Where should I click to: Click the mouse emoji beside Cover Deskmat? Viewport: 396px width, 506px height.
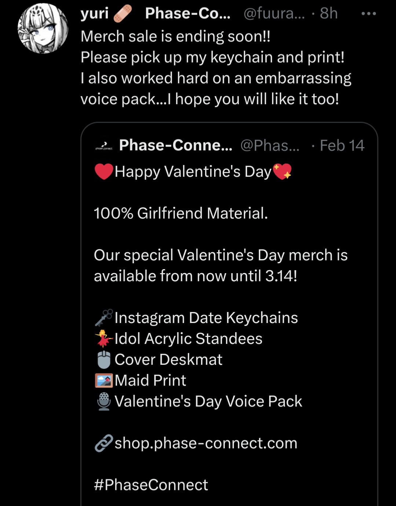click(x=104, y=360)
